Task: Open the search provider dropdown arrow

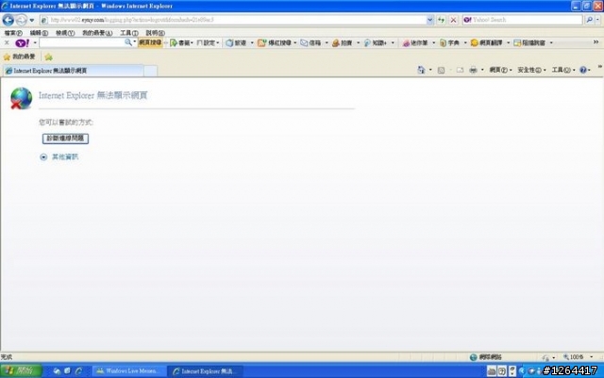Action: [597, 20]
